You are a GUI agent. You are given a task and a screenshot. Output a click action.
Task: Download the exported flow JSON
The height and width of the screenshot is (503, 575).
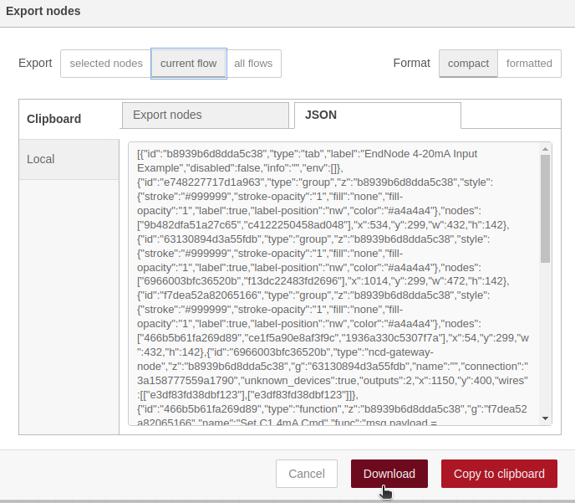[x=389, y=474]
